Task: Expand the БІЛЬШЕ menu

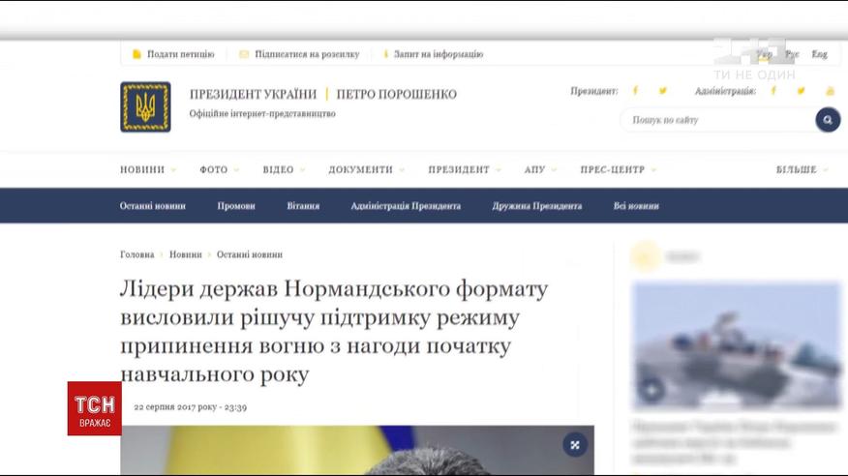Action: (x=803, y=169)
